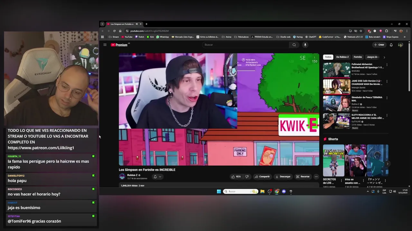This screenshot has width=412, height=231.
Task: Expand the video description box
Action: tap(219, 185)
